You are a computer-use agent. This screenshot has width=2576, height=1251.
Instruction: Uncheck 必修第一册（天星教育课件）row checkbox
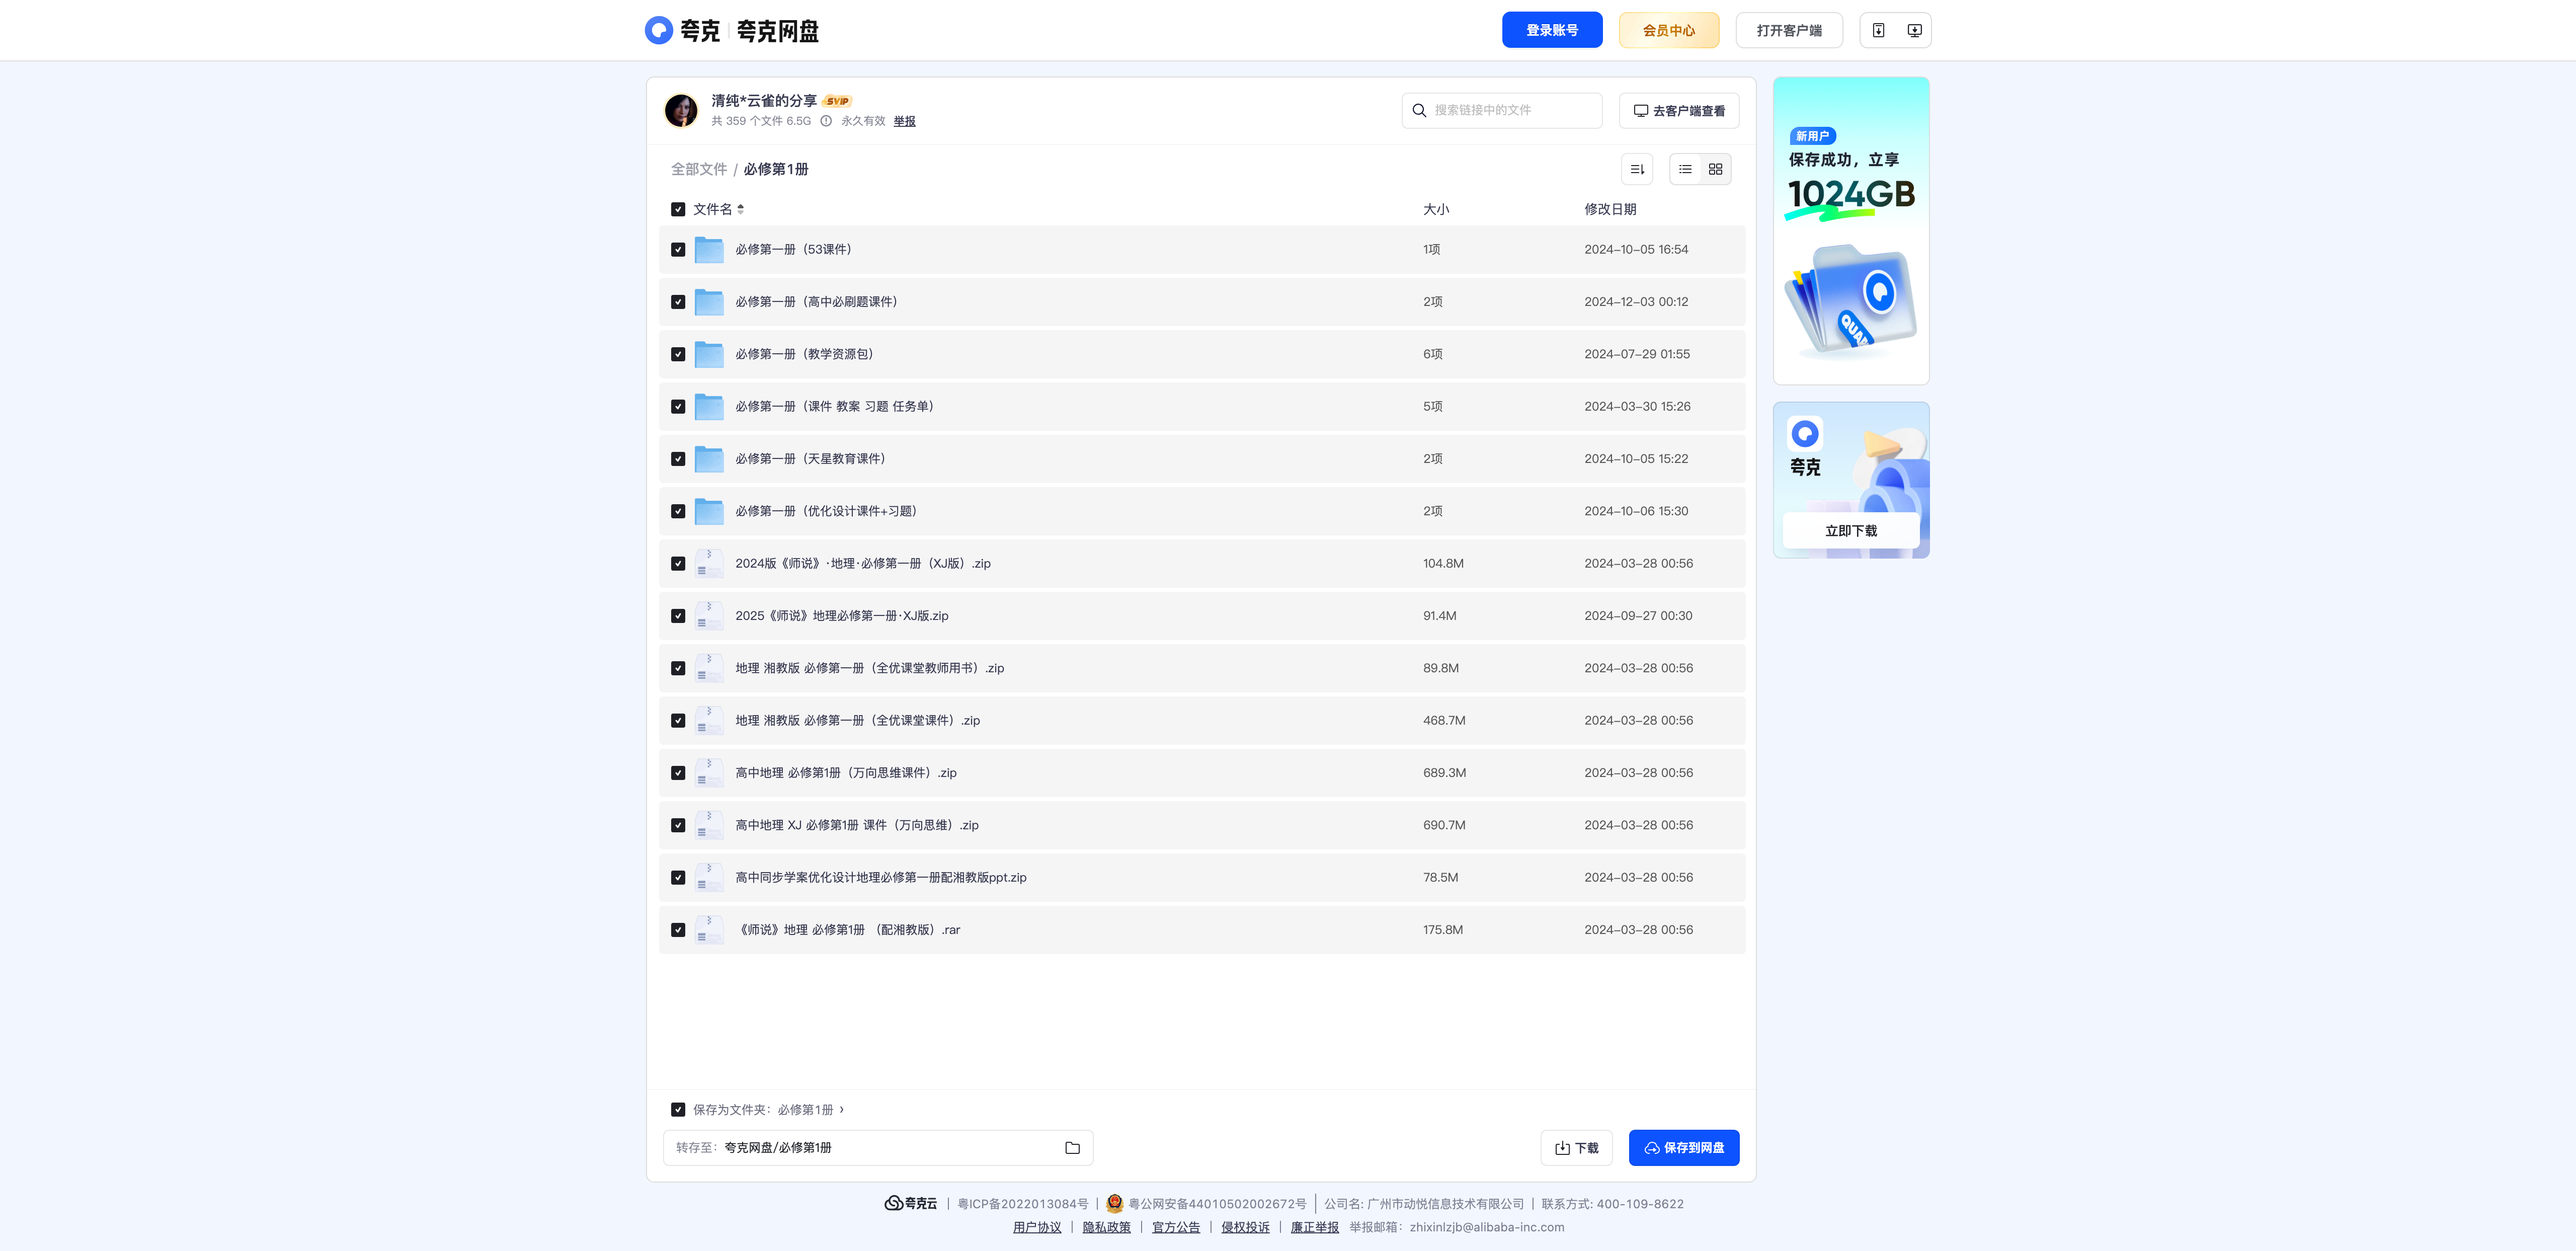tap(678, 459)
